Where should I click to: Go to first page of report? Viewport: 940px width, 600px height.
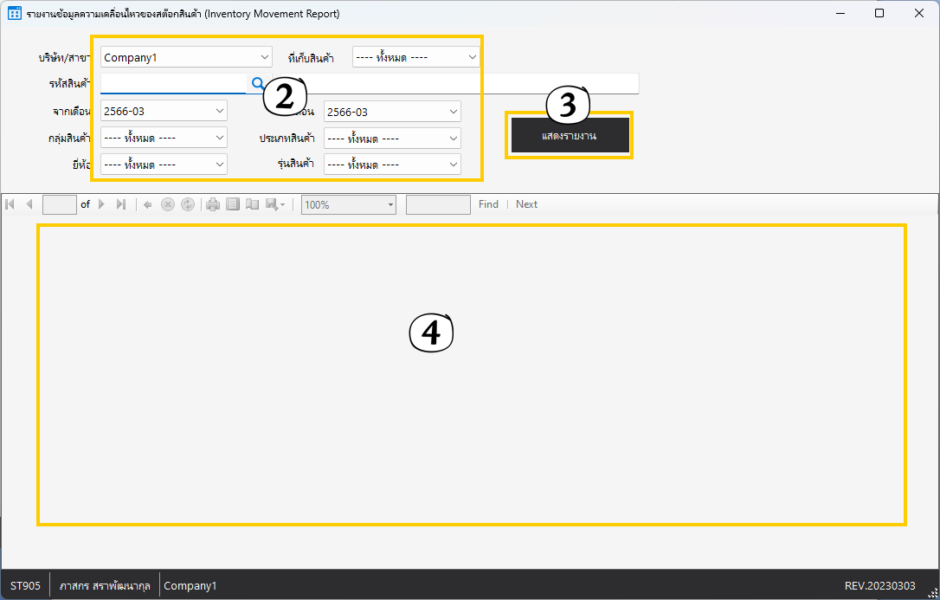coord(10,204)
